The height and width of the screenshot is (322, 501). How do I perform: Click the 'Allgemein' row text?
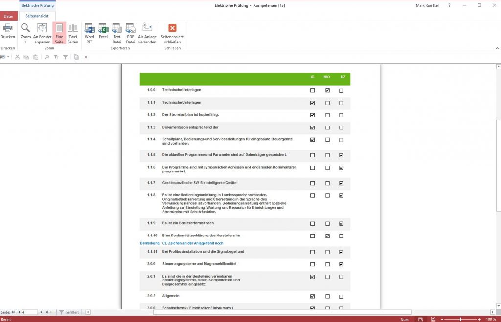(x=171, y=296)
